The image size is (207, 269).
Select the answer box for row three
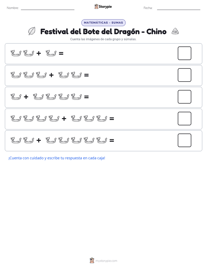coord(184,97)
